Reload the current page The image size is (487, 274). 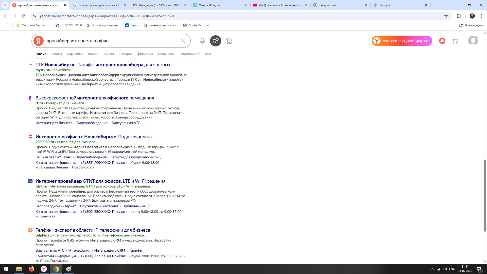[24, 16]
